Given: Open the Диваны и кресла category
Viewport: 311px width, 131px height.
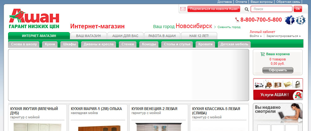Looking at the screenshot, I should click(x=99, y=44).
